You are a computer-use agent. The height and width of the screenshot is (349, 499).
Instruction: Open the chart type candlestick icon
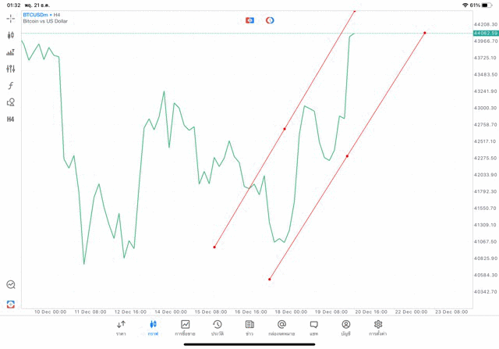[x=11, y=35]
